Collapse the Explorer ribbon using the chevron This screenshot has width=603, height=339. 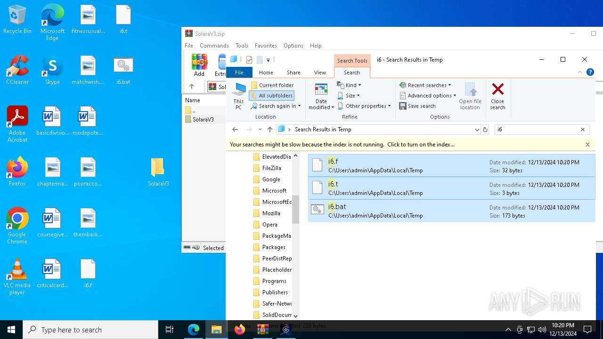pyautogui.click(x=580, y=72)
